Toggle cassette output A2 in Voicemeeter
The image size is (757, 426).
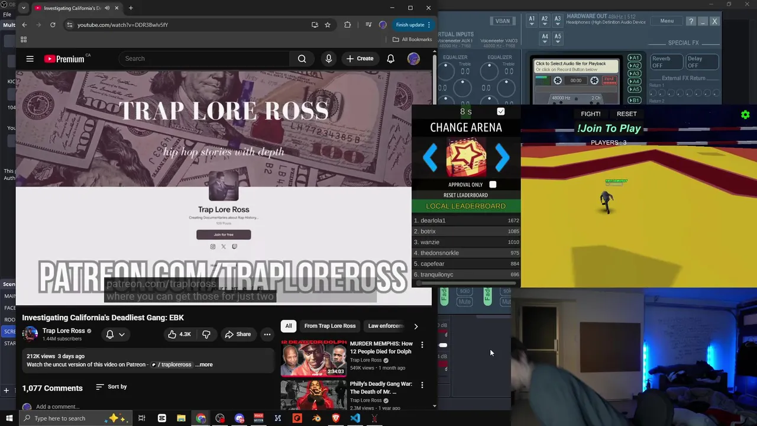point(634,66)
